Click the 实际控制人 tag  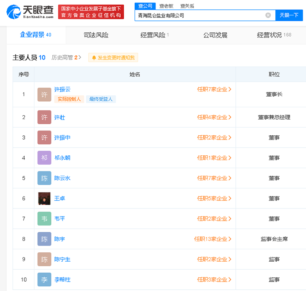[69, 99]
